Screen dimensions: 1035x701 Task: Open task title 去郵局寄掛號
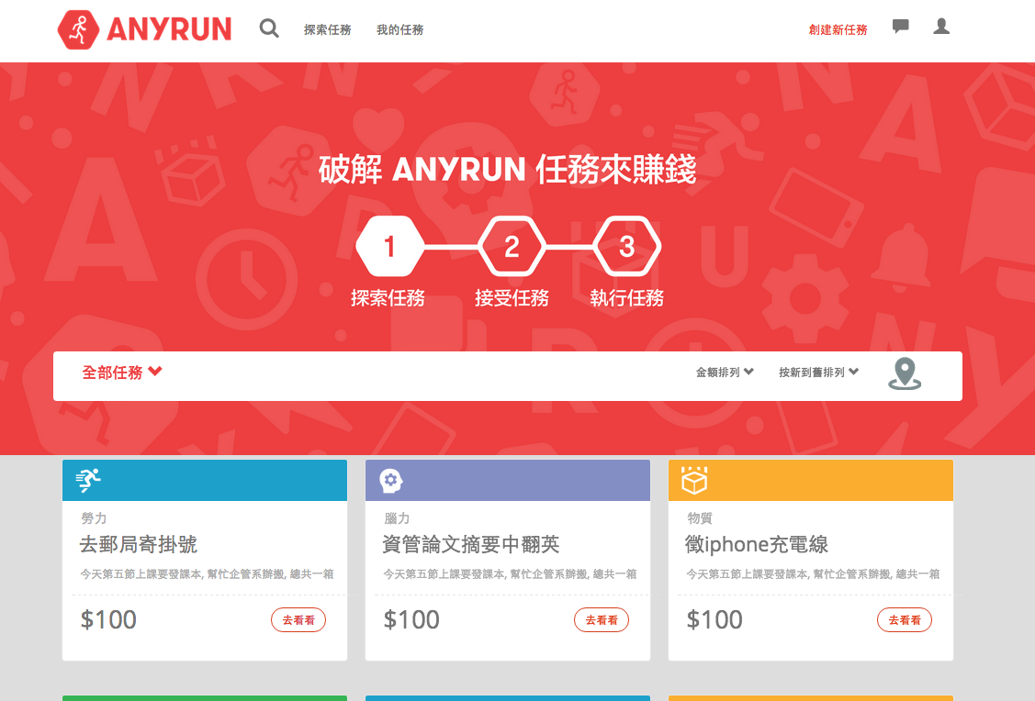[139, 545]
